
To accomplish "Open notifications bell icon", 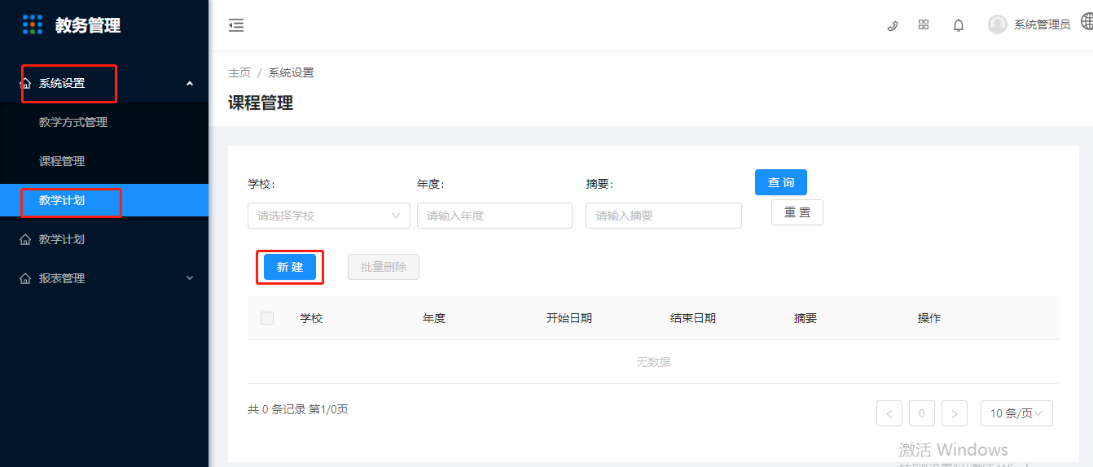I will tap(959, 25).
